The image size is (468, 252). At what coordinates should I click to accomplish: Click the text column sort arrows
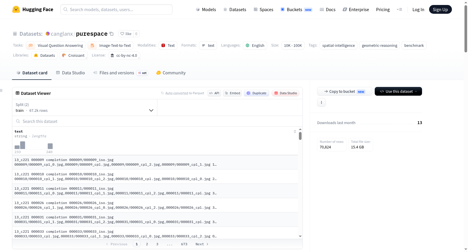pyautogui.click(x=295, y=131)
